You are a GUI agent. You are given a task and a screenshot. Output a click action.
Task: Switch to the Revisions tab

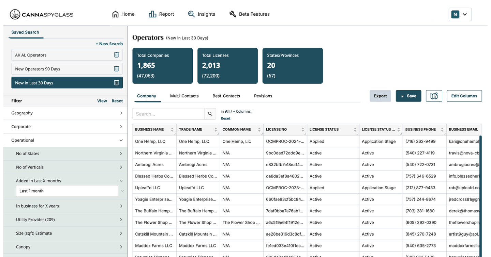(x=263, y=96)
